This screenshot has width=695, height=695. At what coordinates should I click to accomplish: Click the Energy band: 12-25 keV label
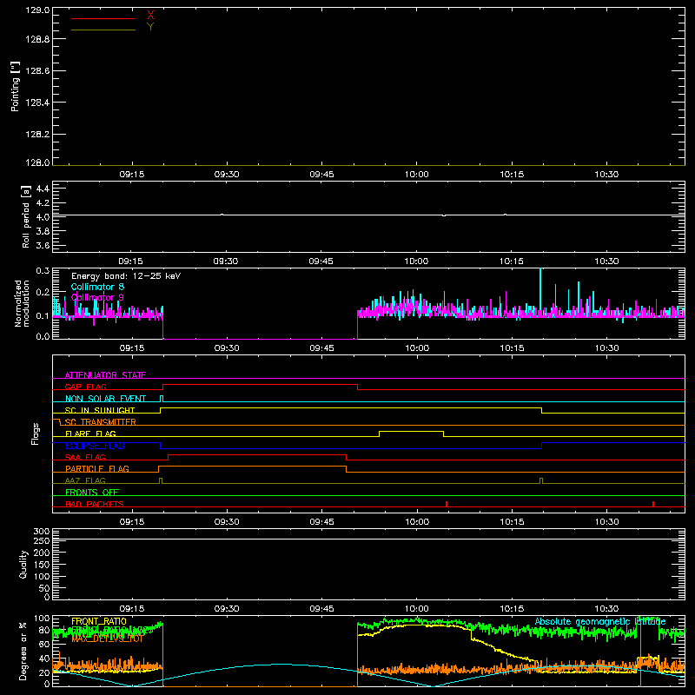pos(126,276)
